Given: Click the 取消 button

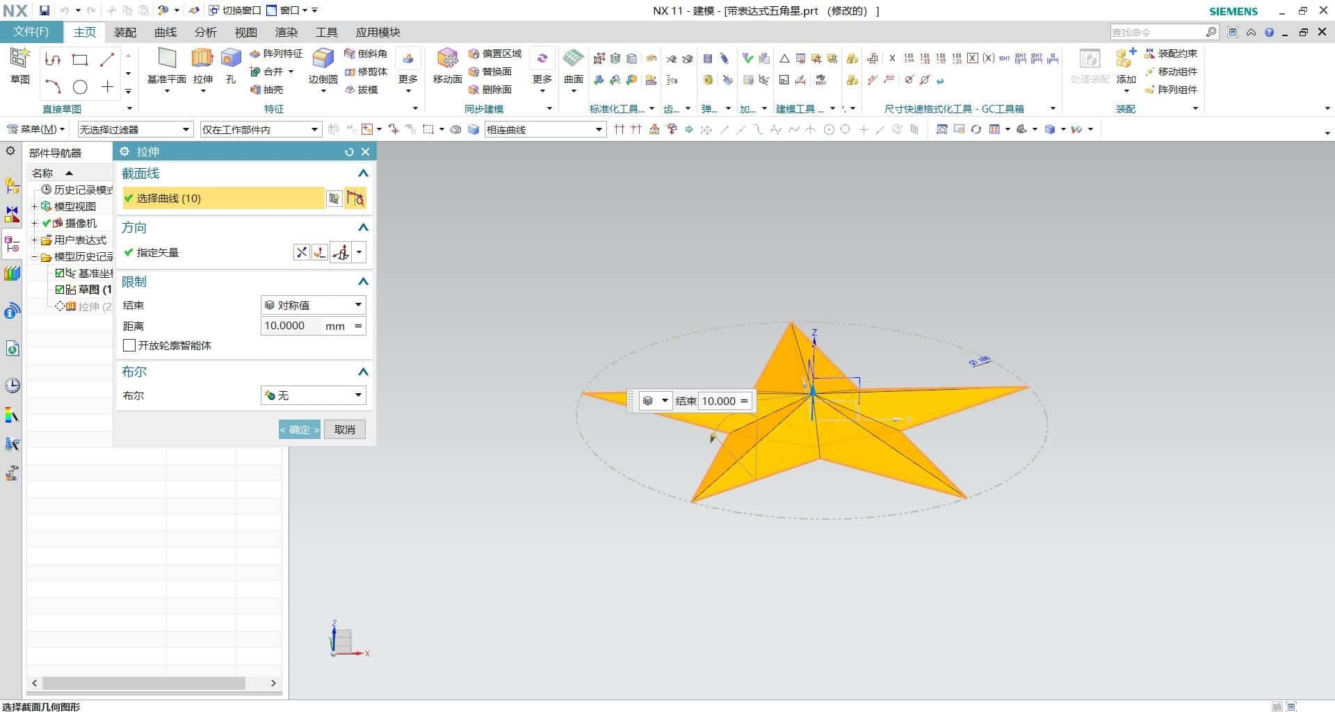Looking at the screenshot, I should 345,430.
